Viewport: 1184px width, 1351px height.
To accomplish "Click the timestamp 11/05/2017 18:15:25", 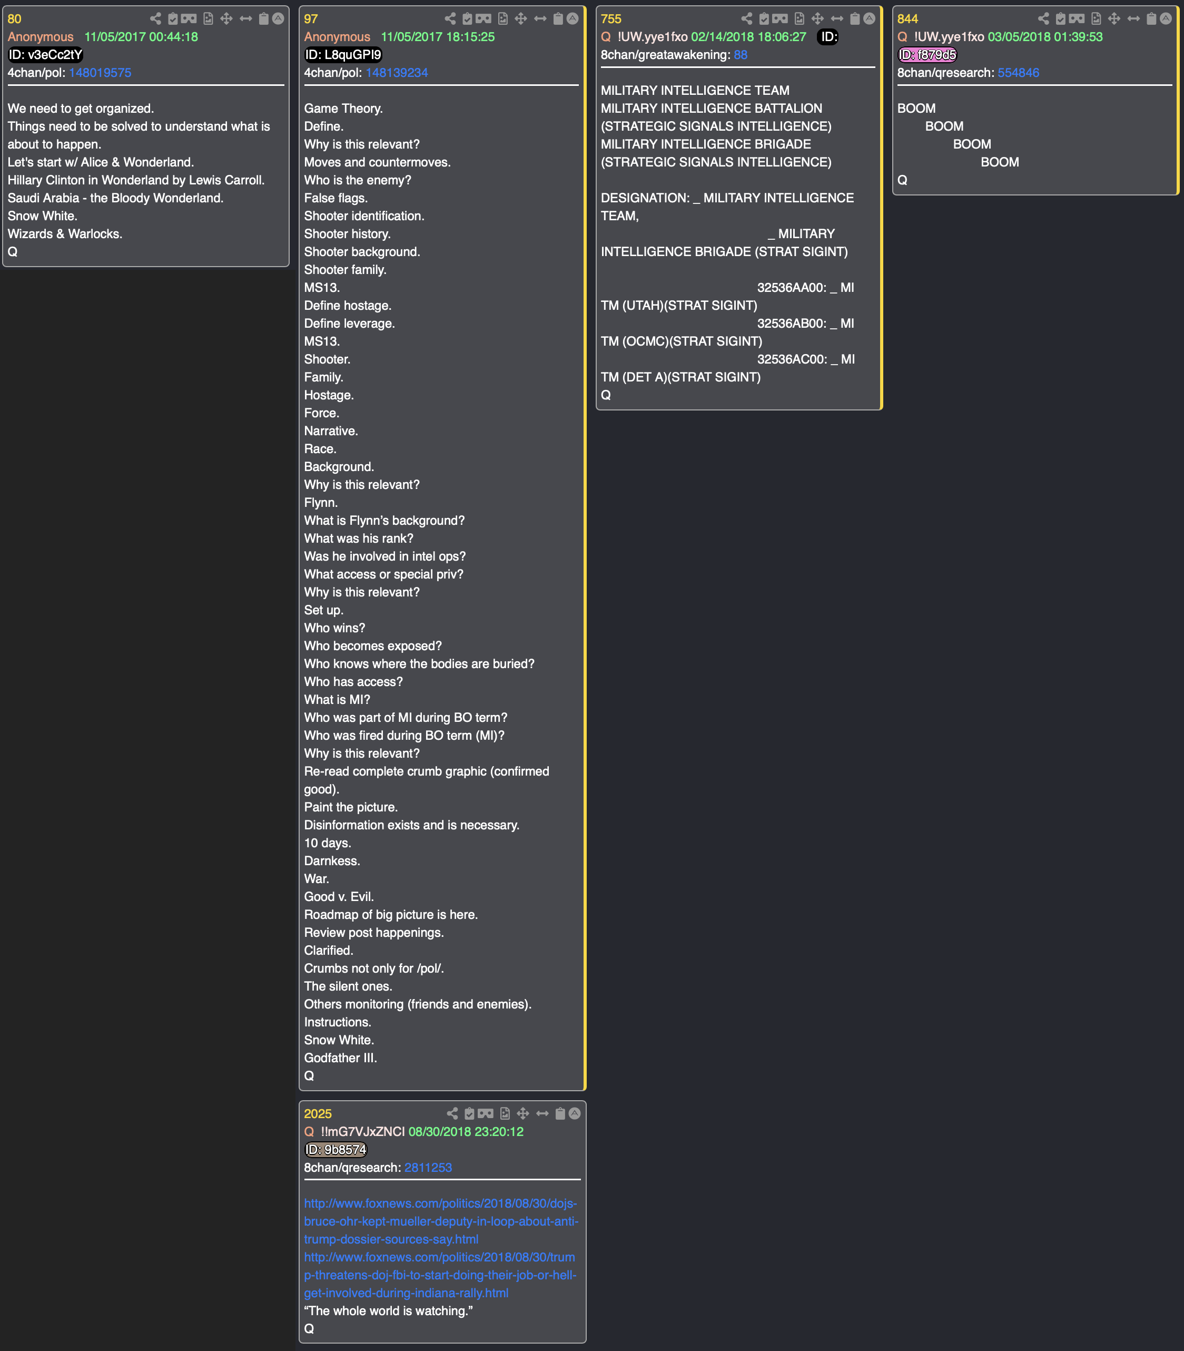I will [x=438, y=37].
